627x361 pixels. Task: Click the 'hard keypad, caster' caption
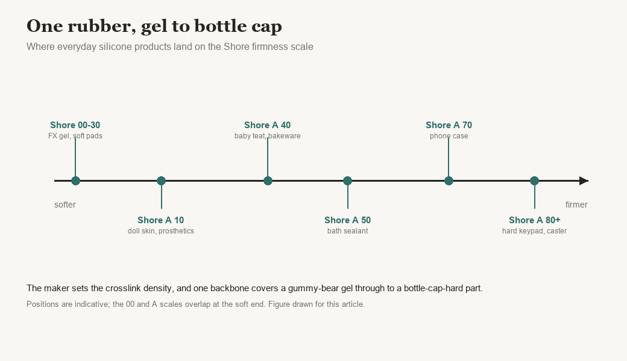coord(534,231)
